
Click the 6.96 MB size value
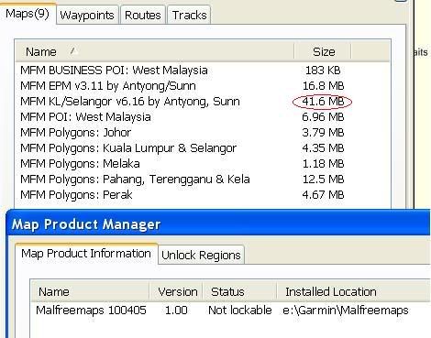tap(323, 117)
